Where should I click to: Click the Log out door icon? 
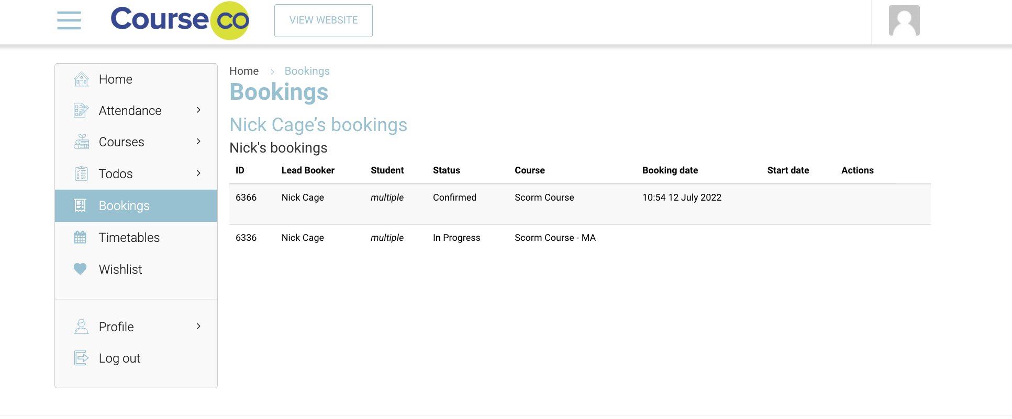pos(81,358)
